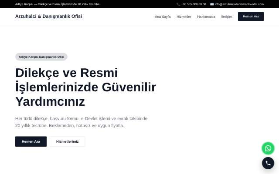Click the phone number +90 555 000 00 00

[x=194, y=4]
